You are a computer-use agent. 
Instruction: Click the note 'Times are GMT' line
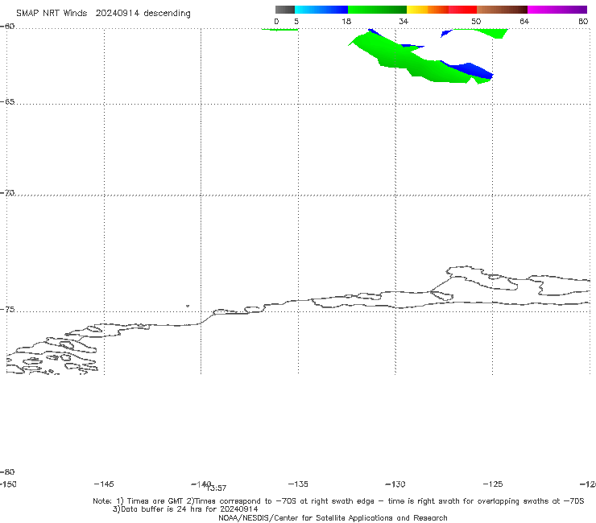(x=338, y=501)
